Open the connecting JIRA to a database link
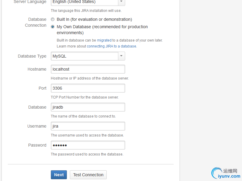 111,46
